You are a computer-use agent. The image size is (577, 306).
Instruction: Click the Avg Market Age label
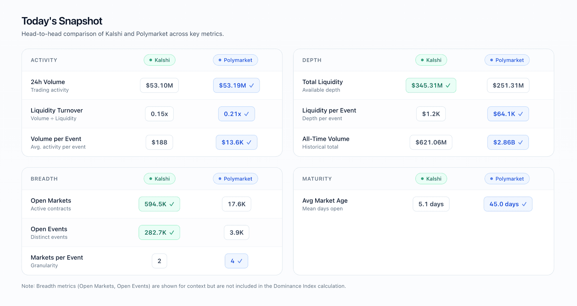pos(325,201)
